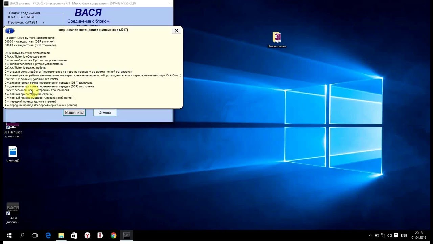Select the ВАСЯ диагност desktop shortcut
This screenshot has width=433, height=244.
coord(13,213)
